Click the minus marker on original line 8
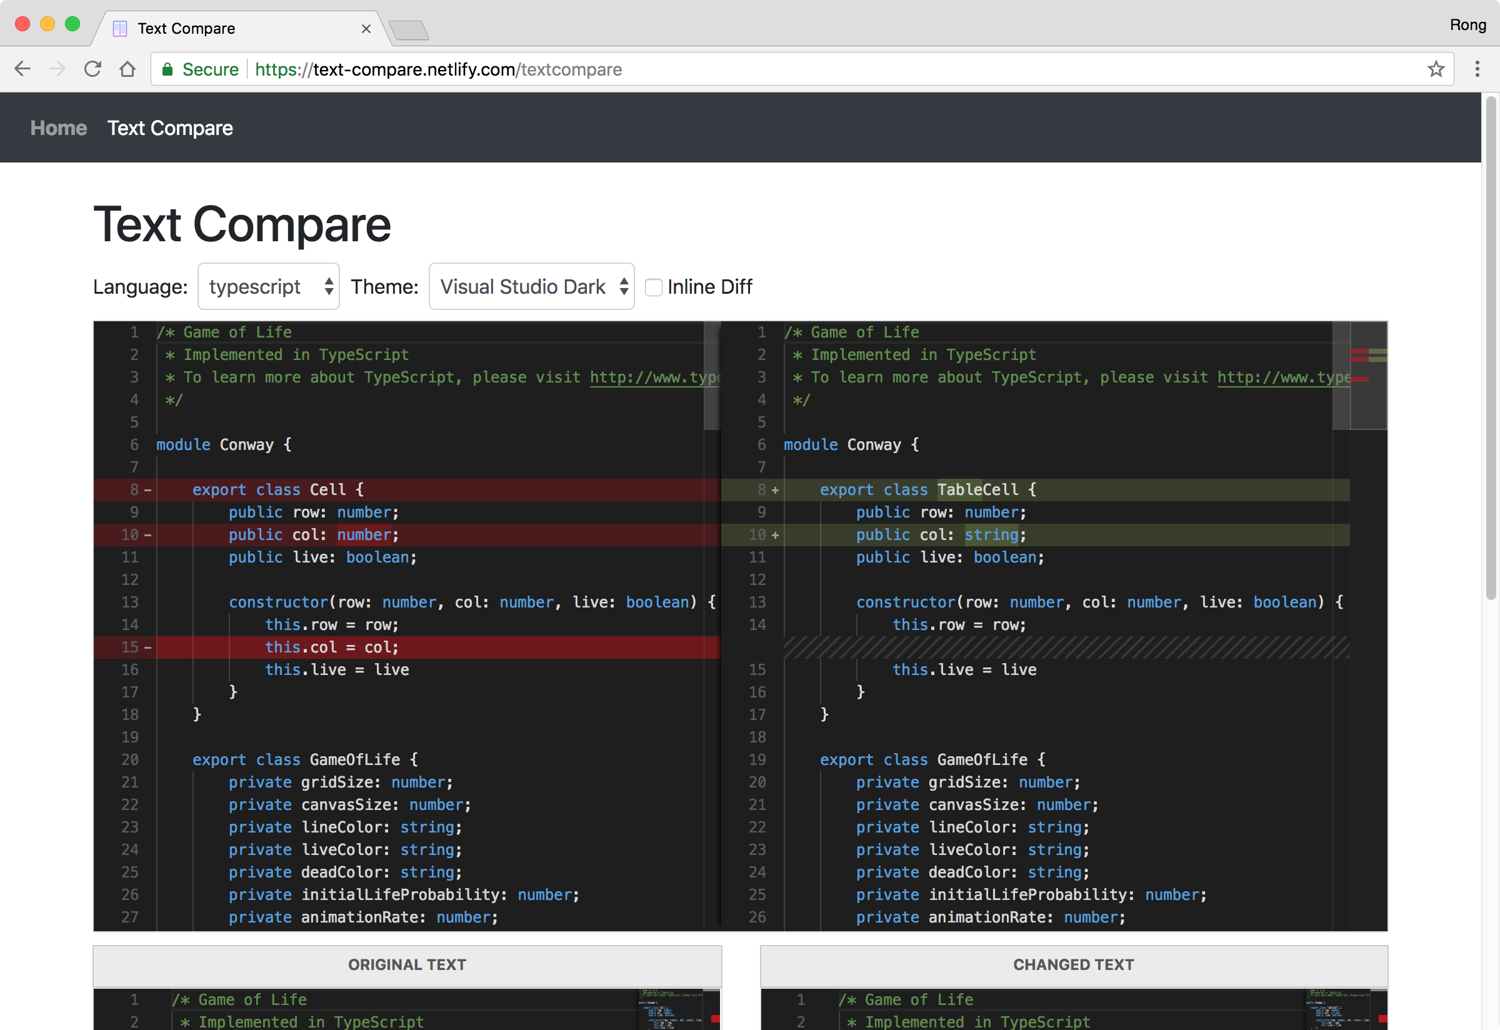 tap(147, 491)
